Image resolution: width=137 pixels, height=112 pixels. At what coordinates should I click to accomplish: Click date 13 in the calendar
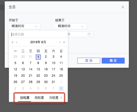(23, 69)
